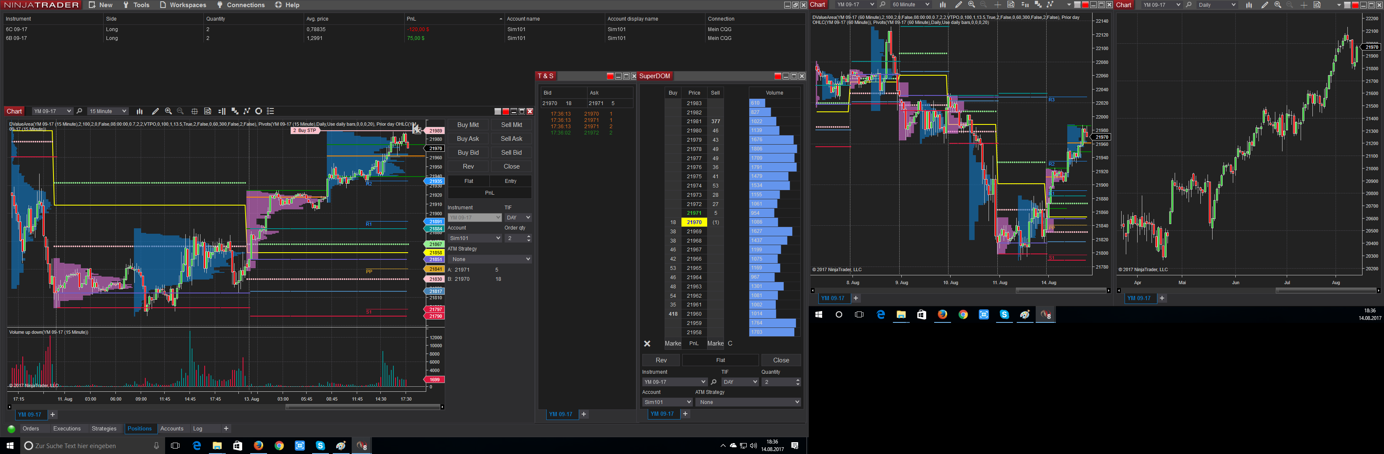This screenshot has height=454, width=1384.
Task: Toggle Chart Trader on the 60 Minute chart
Action: tap(1025, 5)
